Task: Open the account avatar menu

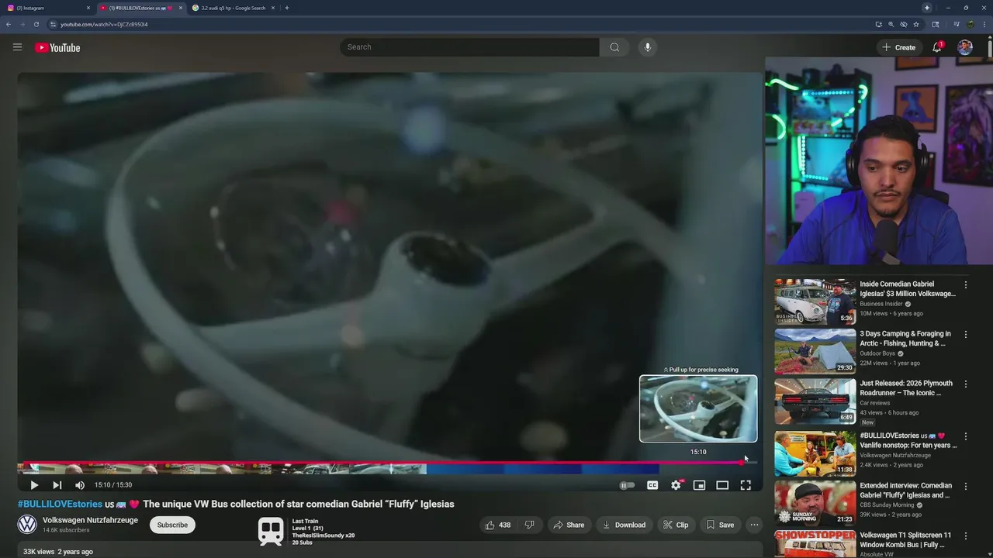Action: (965, 47)
